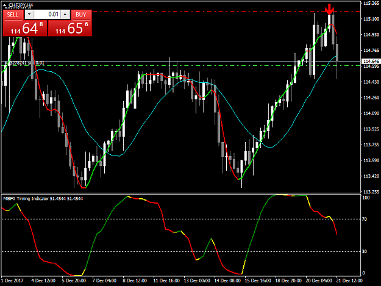Click the MBFX Timing Indicator label
Viewport: 381px width, 286px height.
(43, 199)
